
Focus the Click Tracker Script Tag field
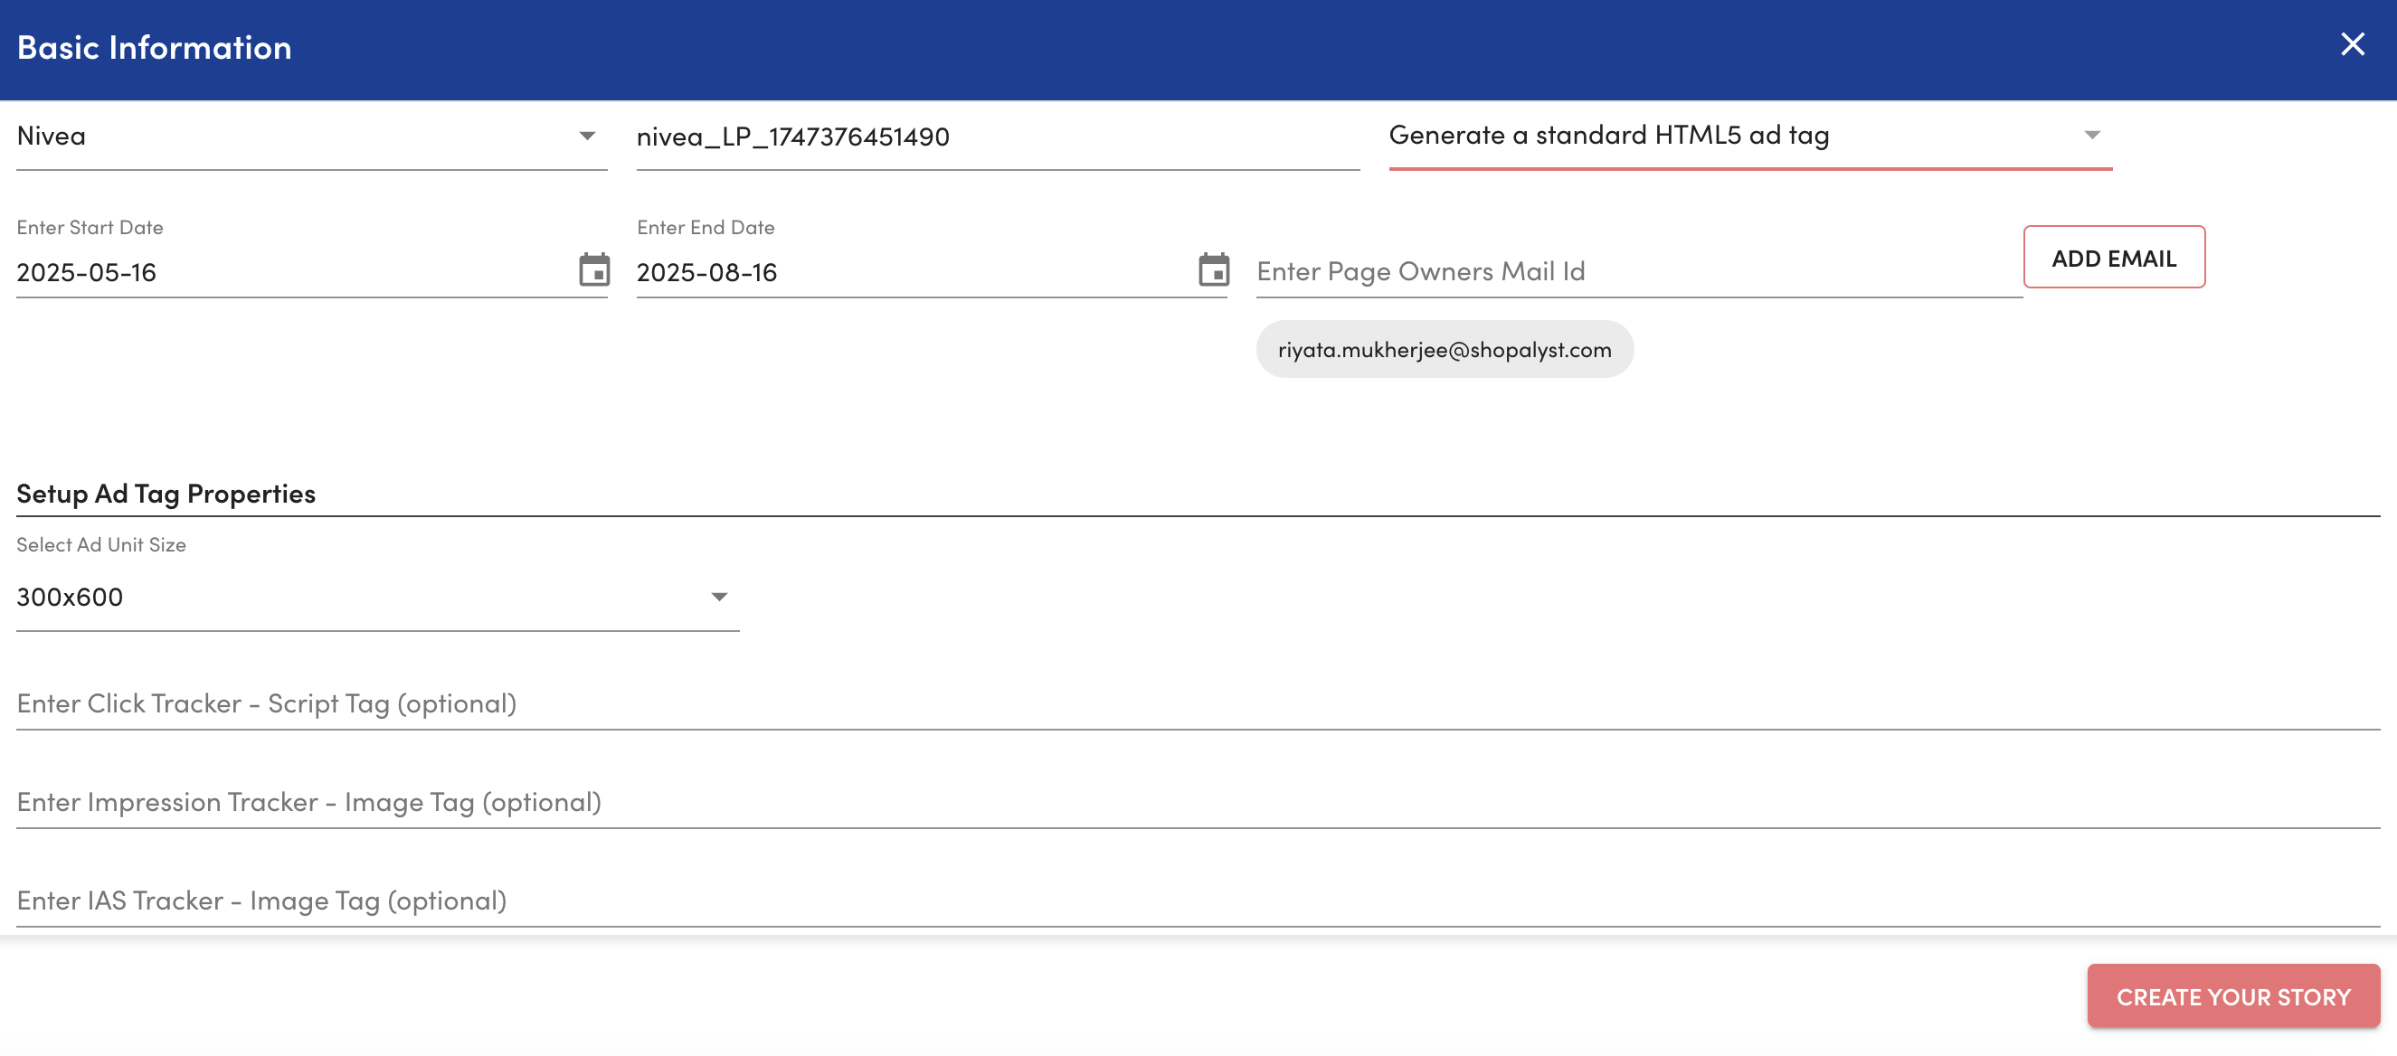point(1197,703)
